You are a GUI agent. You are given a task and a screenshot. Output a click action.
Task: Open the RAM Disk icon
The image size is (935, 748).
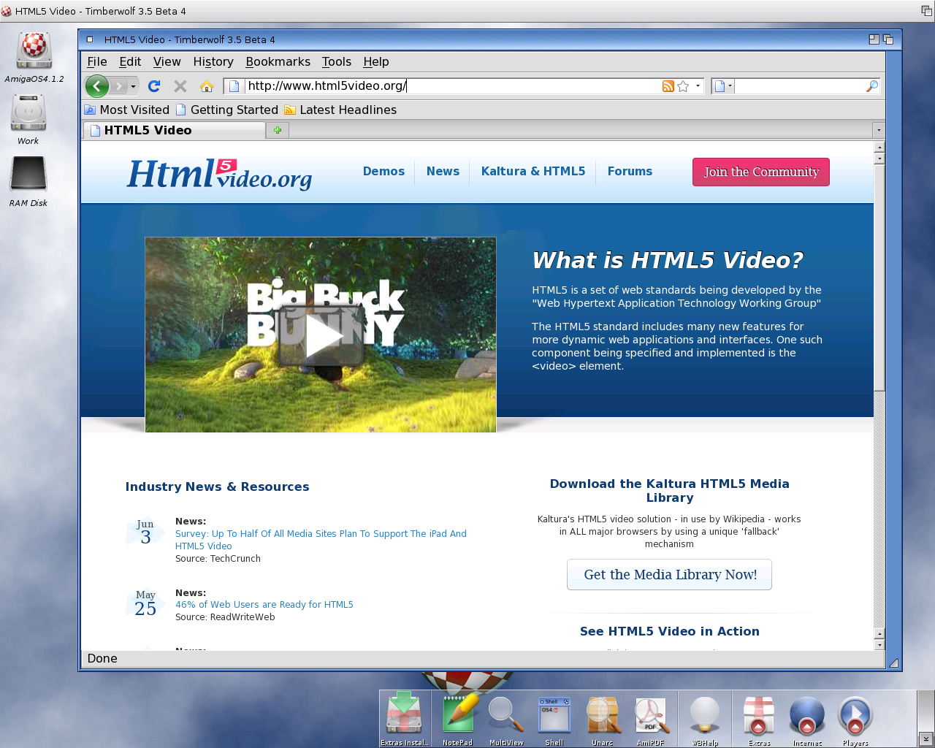(28, 181)
